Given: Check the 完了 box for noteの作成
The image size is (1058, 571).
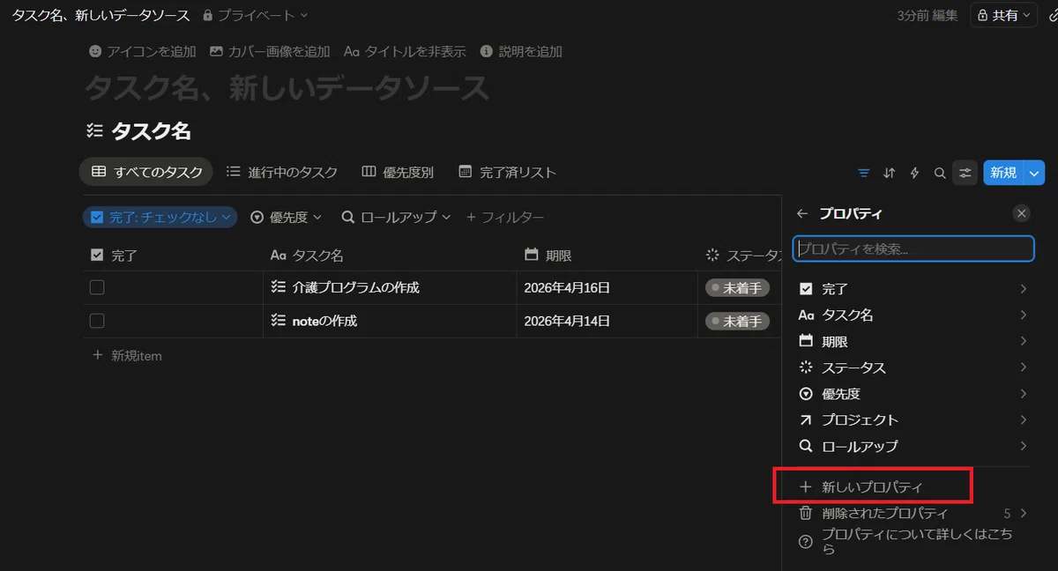Looking at the screenshot, I should [x=97, y=321].
